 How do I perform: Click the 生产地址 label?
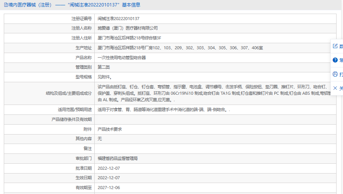84,48
